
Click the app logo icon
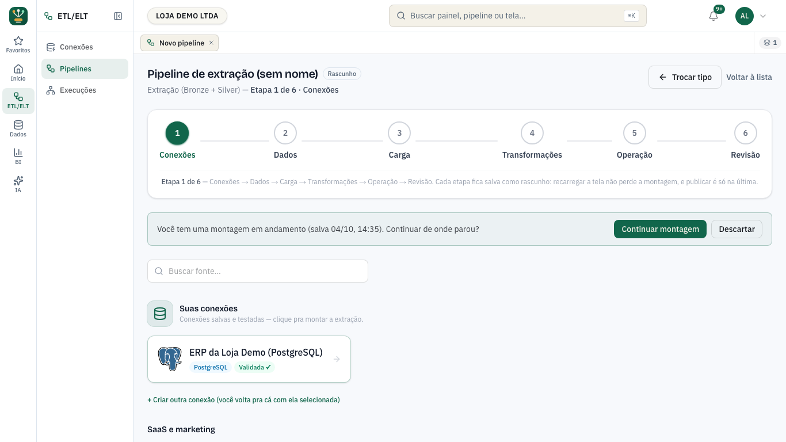18,16
